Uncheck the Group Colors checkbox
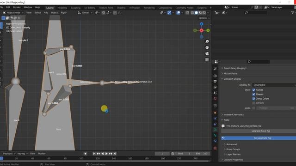Viewport: 296px width, 166px height. tap(254, 99)
